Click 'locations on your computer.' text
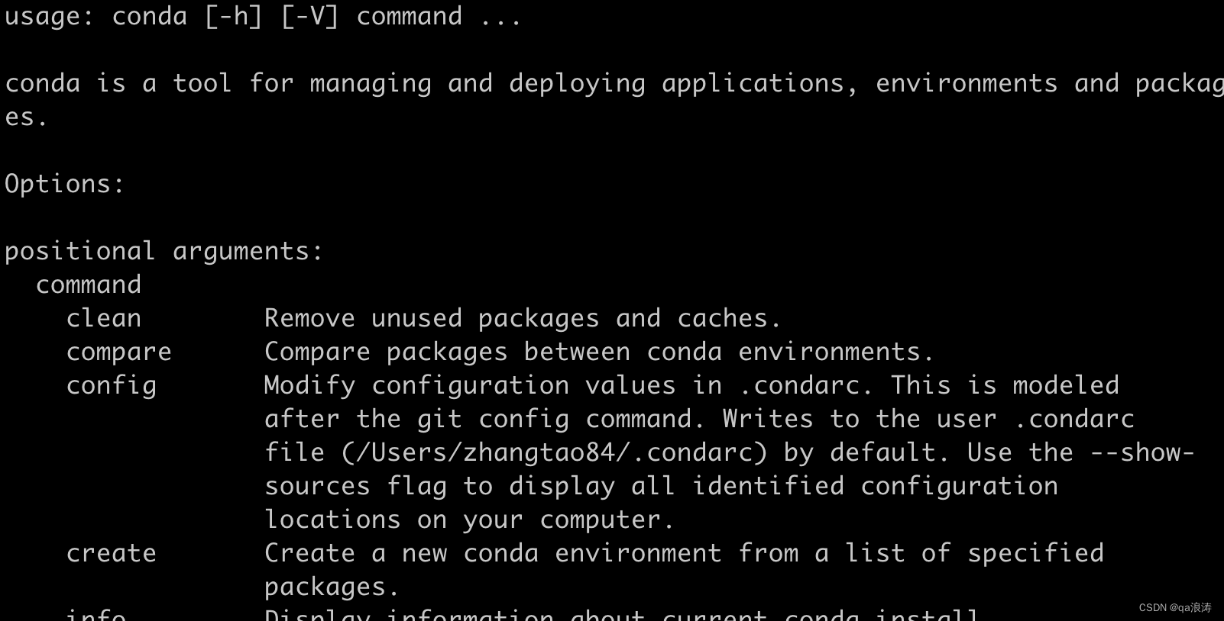The image size is (1224, 621). coord(469,520)
